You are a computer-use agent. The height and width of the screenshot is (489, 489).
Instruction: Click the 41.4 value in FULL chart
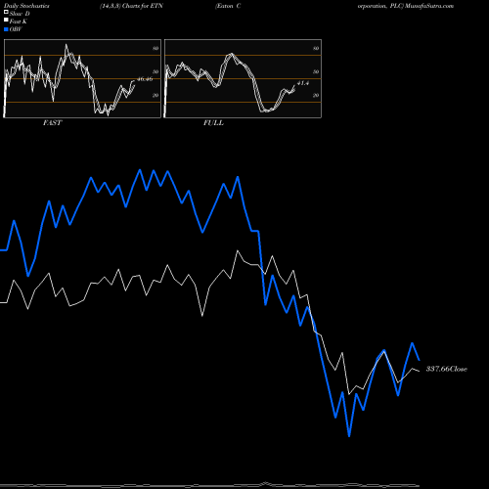(303, 83)
